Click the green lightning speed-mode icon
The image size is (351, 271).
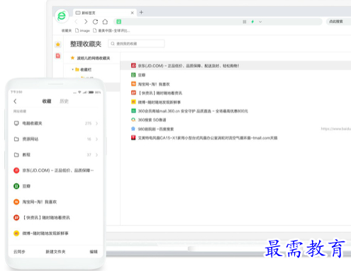tap(252, 22)
